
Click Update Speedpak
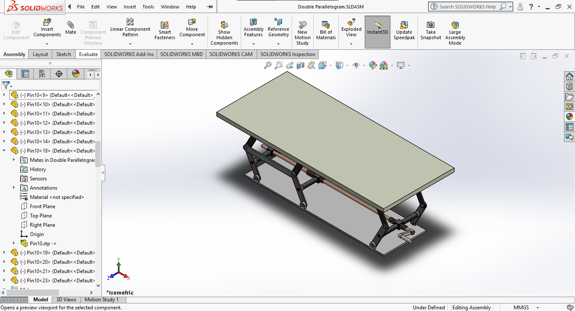[x=404, y=31]
